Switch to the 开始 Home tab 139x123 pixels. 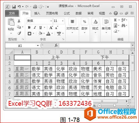point(25,13)
